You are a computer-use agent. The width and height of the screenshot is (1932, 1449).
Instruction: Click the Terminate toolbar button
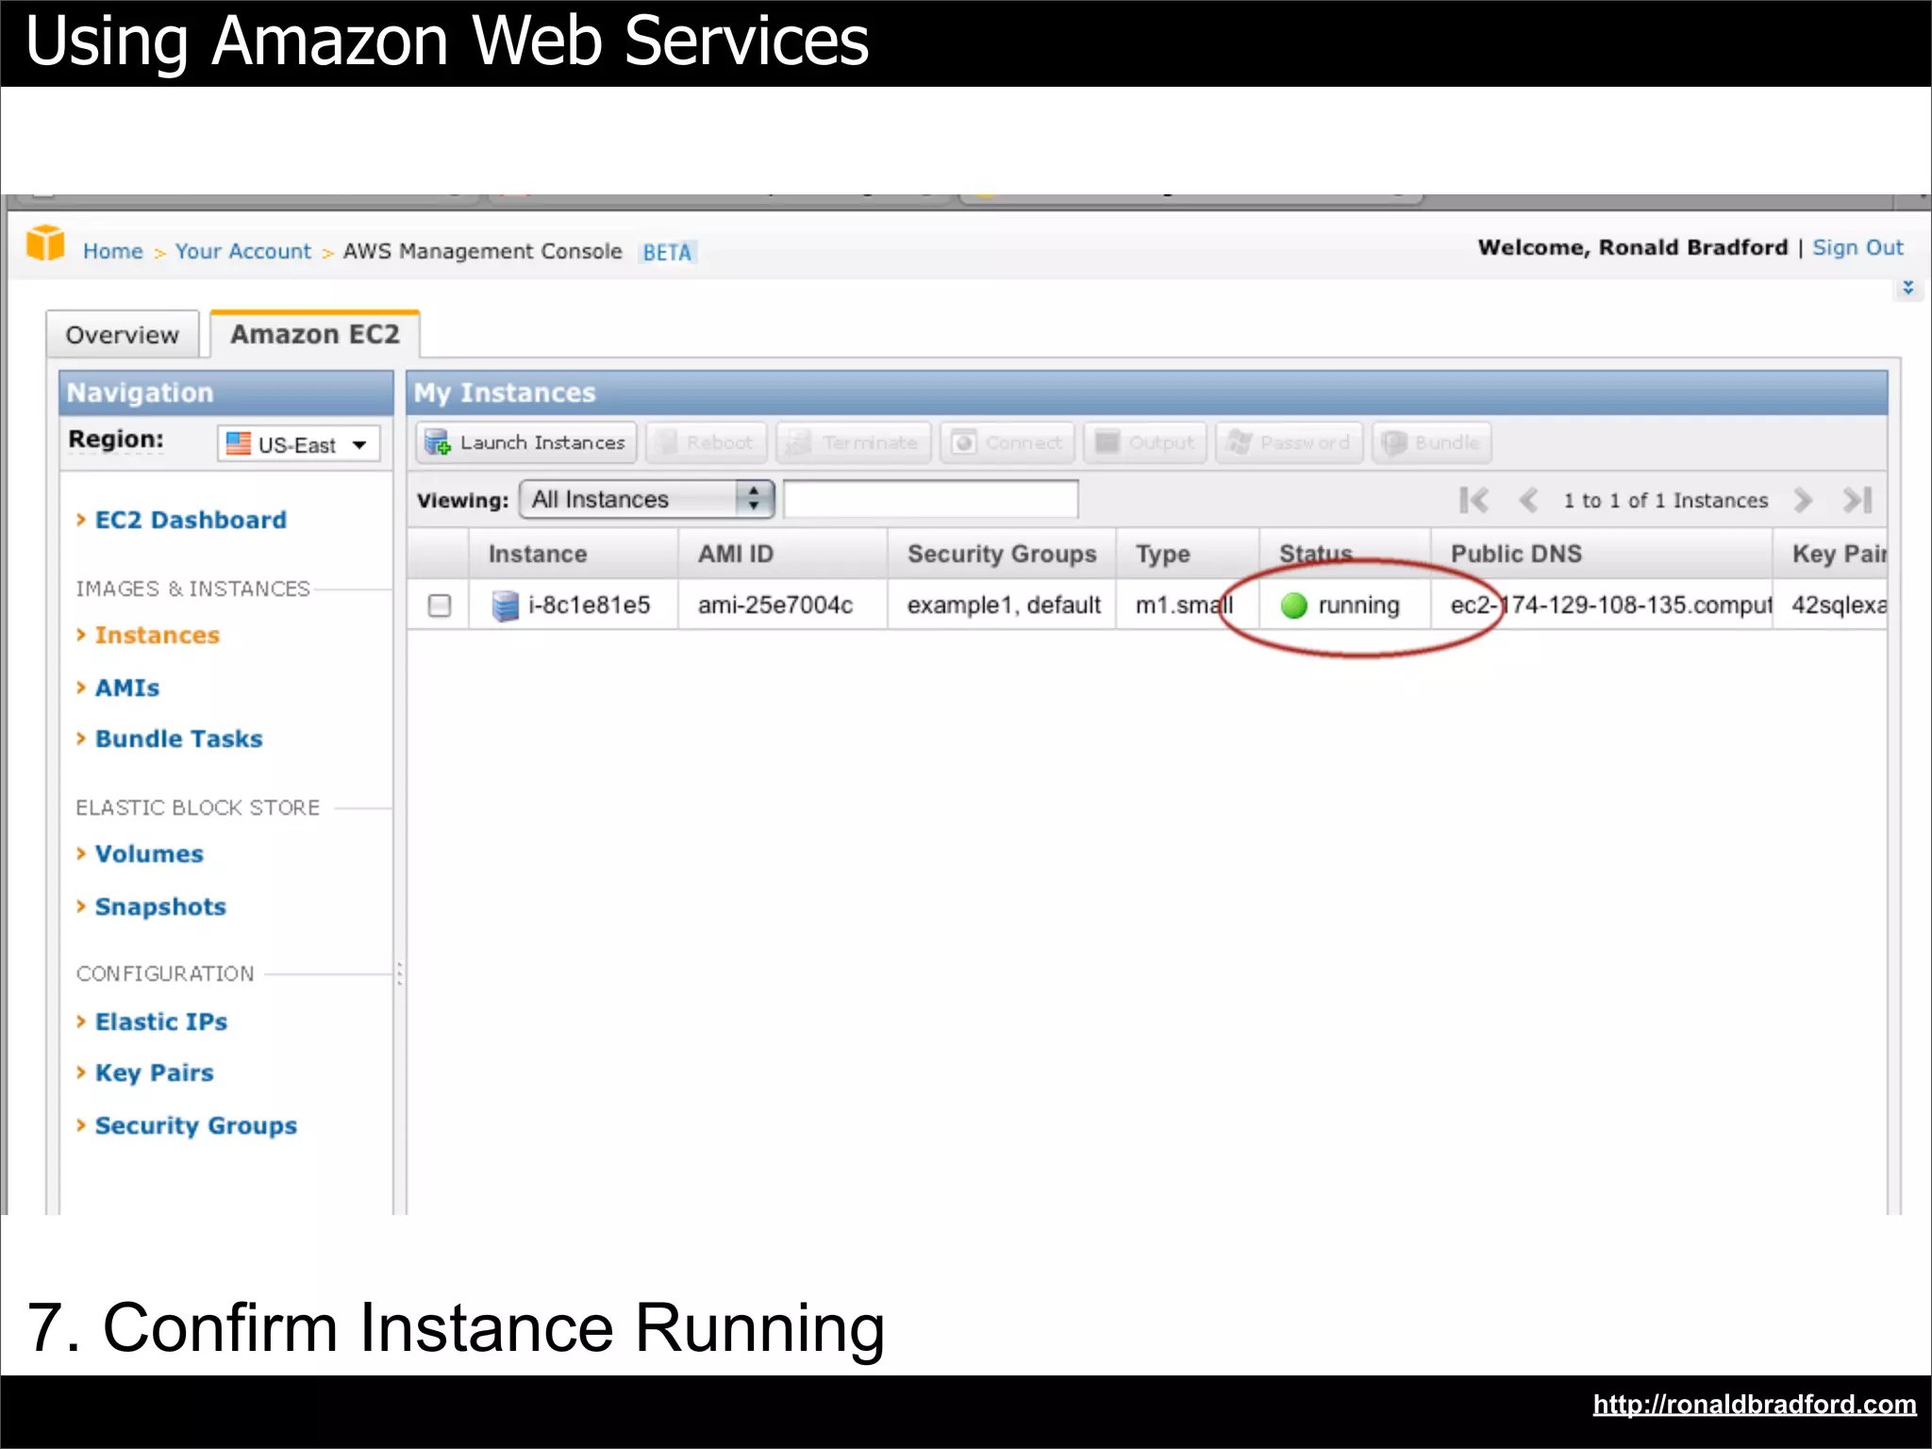click(853, 442)
